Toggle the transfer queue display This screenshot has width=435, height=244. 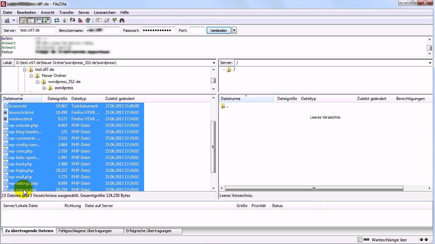tap(47, 20)
